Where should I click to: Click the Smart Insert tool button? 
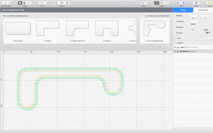point(5,3)
